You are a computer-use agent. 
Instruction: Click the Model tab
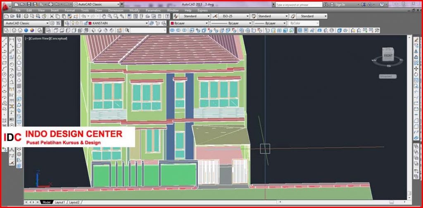(46, 202)
